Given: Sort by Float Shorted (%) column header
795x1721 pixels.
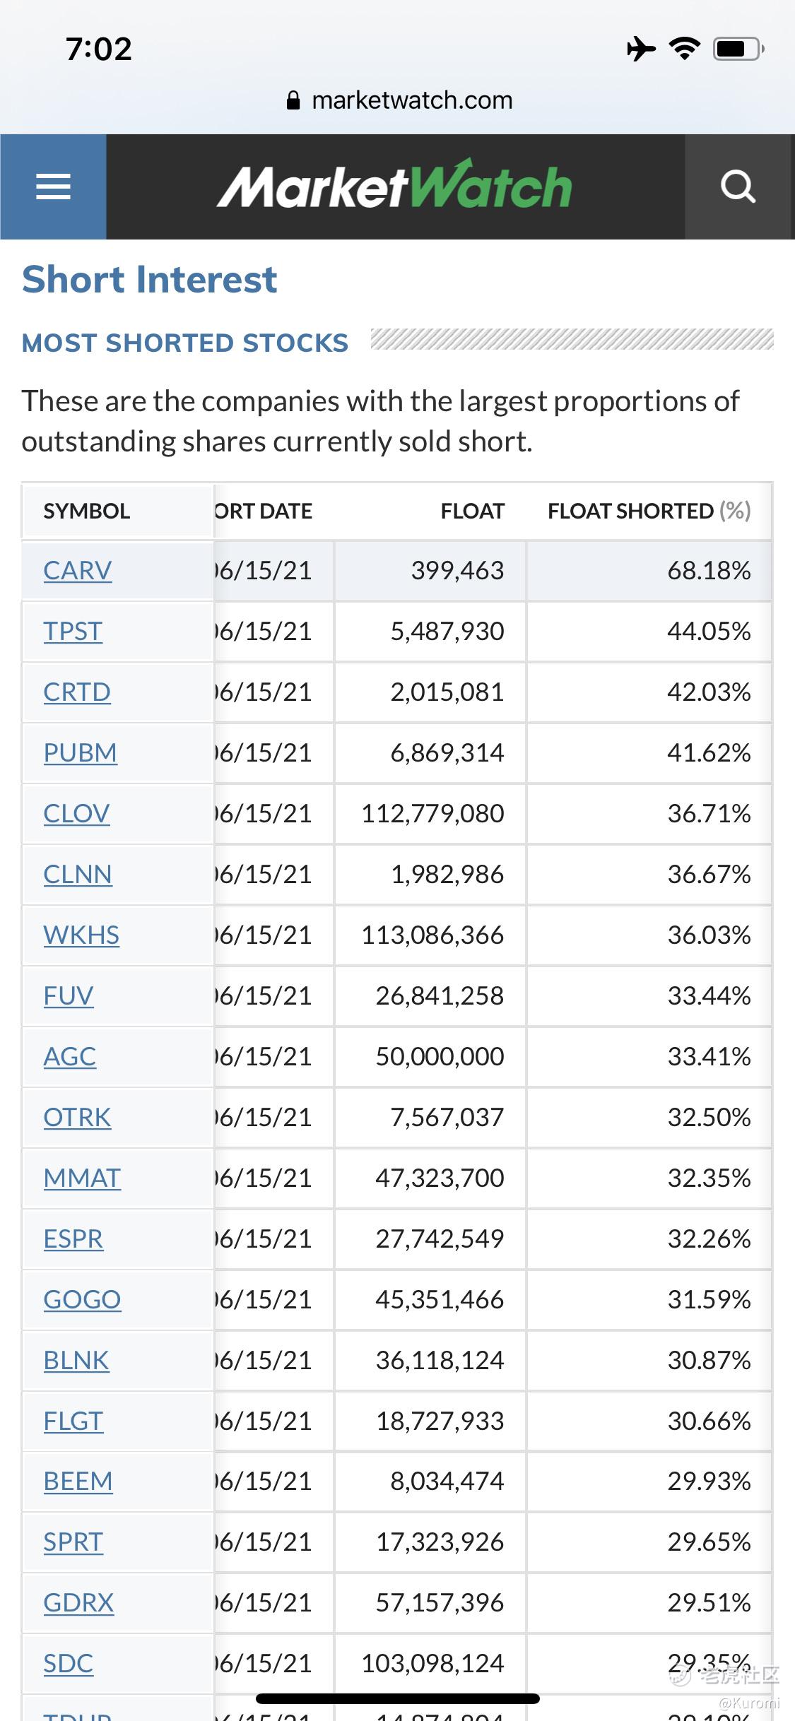Looking at the screenshot, I should [x=649, y=511].
